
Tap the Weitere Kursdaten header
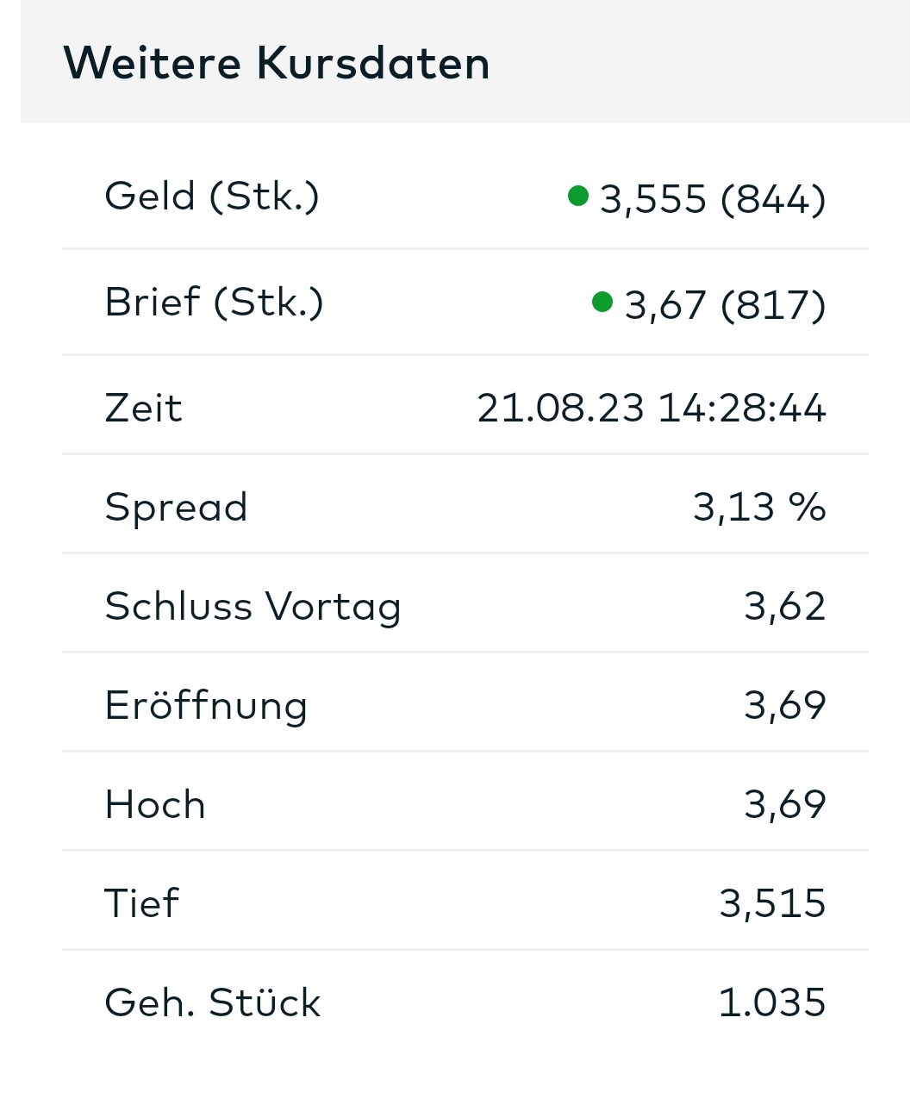(277, 63)
